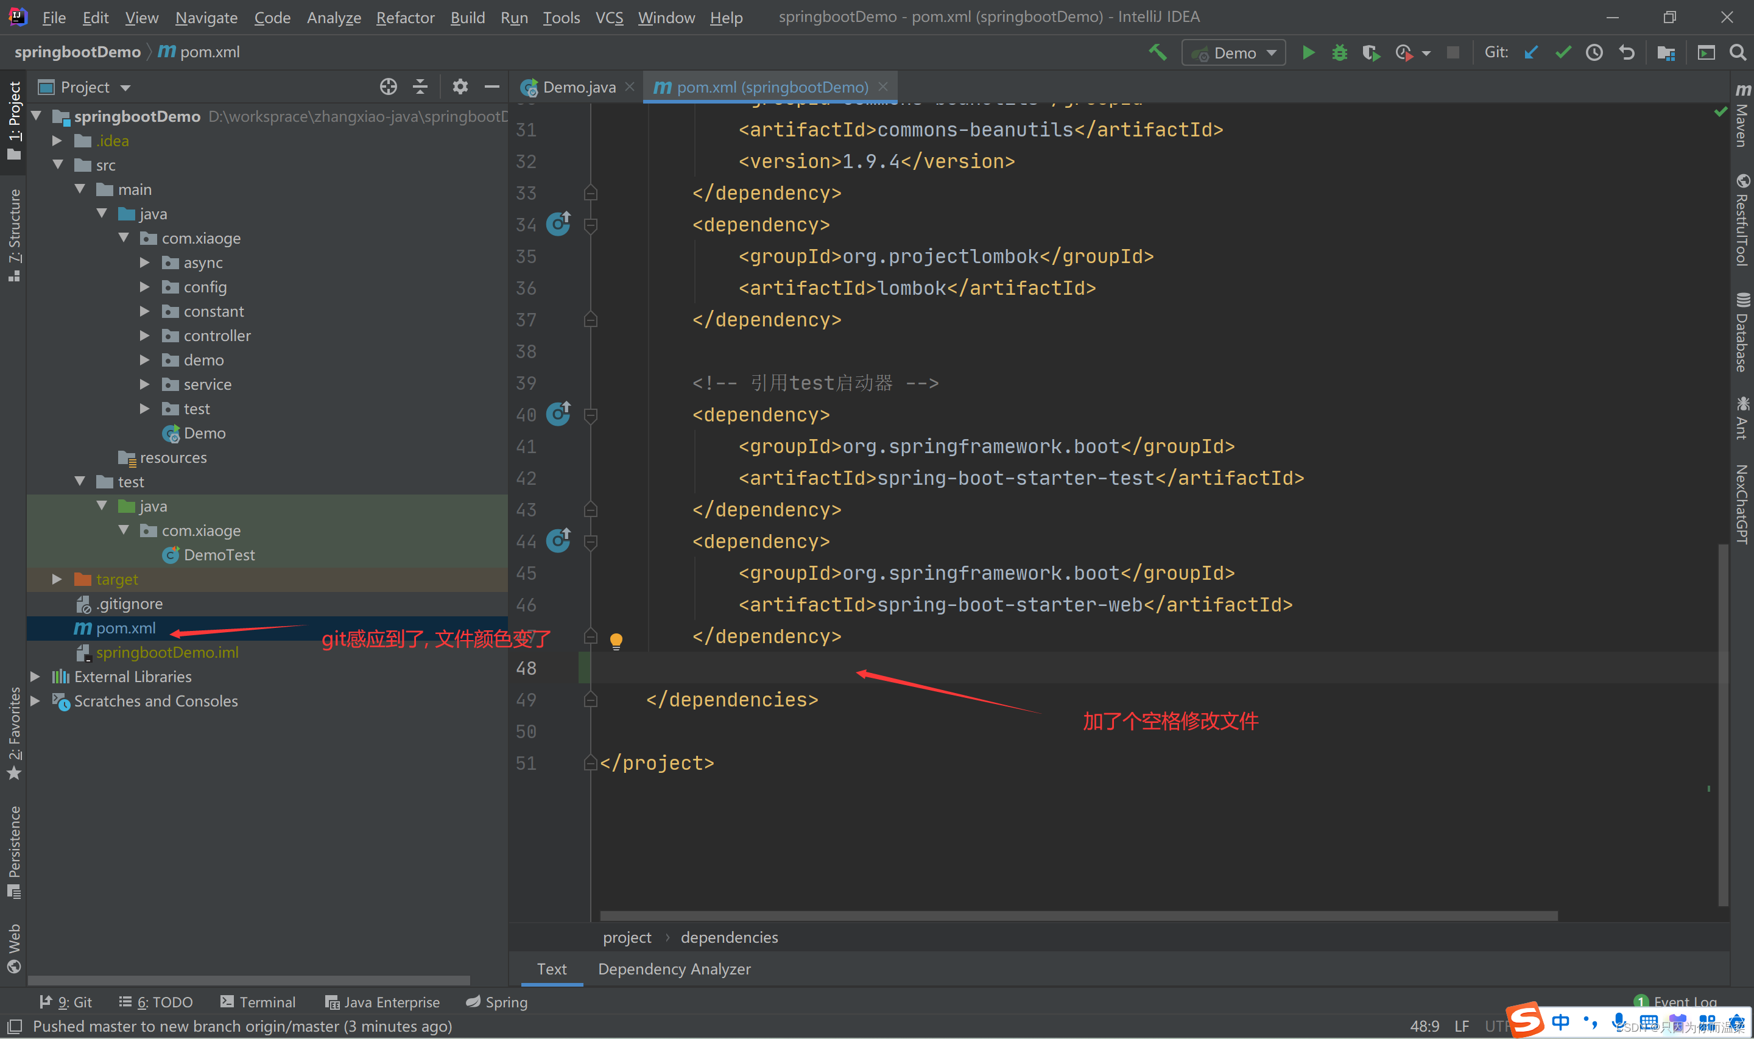1754x1039 pixels.
Task: Open the Demo run configuration dropdown
Action: pyautogui.click(x=1233, y=53)
